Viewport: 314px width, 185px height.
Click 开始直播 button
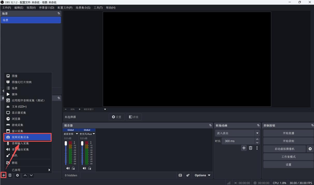[x=288, y=133]
